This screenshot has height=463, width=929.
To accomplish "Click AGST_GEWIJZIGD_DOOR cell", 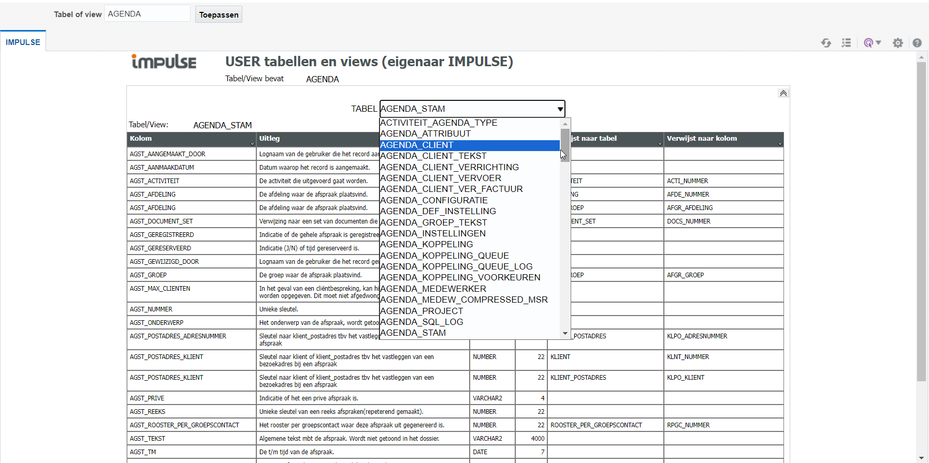I will [192, 262].
